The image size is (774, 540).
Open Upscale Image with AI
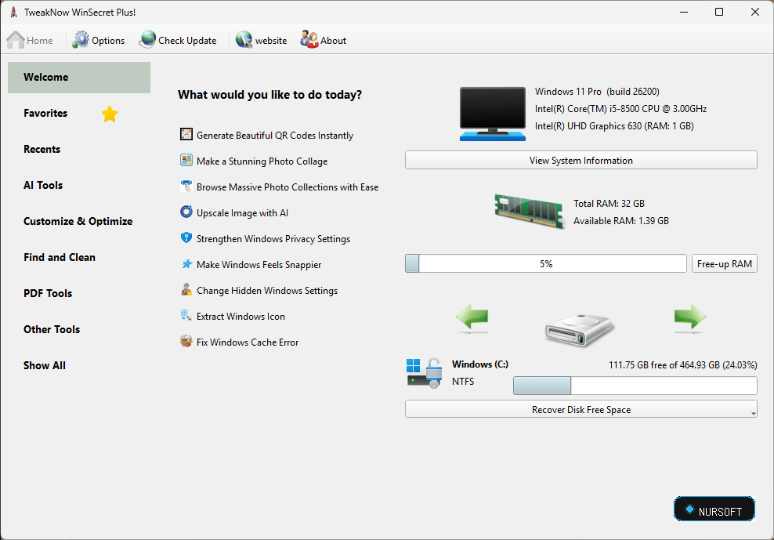tap(242, 213)
